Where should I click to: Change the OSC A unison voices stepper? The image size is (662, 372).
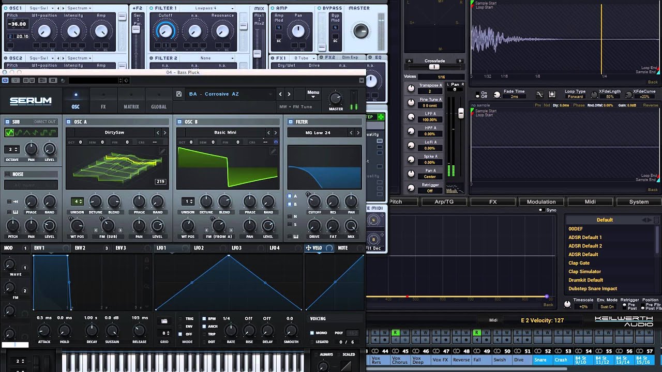(x=77, y=202)
